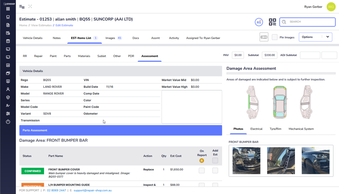Click the magnifier icon in search box

[x=284, y=22]
